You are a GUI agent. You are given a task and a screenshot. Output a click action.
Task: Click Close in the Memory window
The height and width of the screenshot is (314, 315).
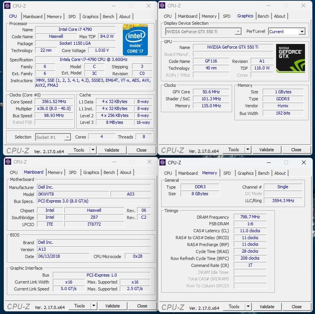tap(297, 307)
